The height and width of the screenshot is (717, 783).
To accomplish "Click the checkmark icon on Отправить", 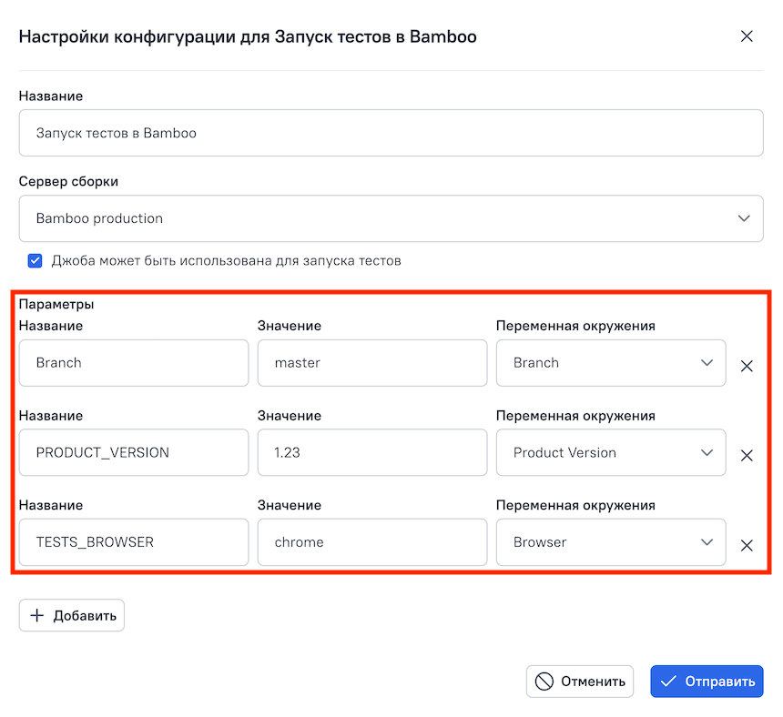I will coord(668,682).
